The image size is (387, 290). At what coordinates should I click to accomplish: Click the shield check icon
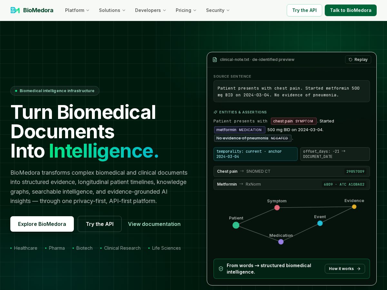coord(221,269)
